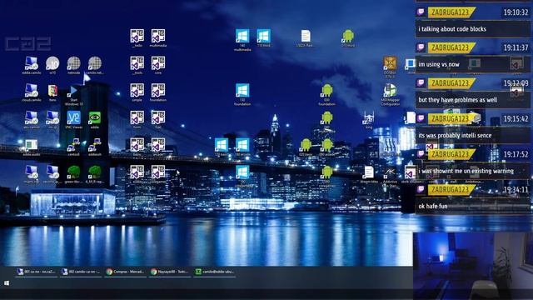Click chat message 'ok hafe fun'

[433, 206]
